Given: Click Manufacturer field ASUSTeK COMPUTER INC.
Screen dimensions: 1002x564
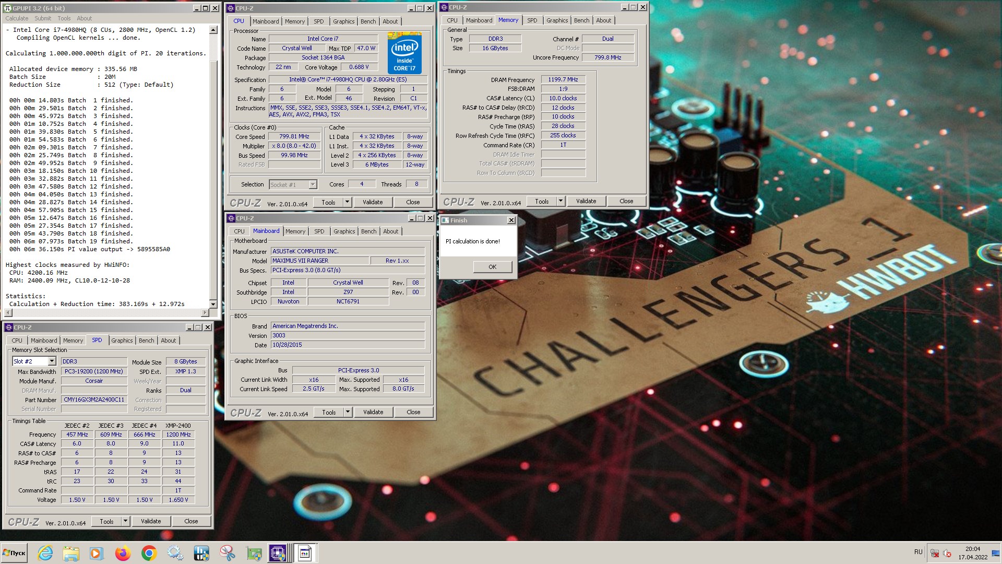Looking at the screenshot, I should coord(348,252).
